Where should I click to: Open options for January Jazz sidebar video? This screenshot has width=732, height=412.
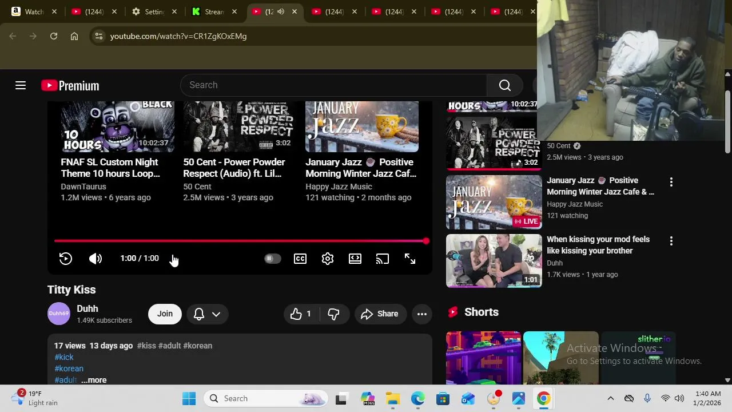[x=671, y=182]
